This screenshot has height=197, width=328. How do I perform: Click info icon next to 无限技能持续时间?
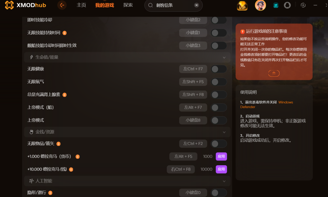tap(65, 33)
